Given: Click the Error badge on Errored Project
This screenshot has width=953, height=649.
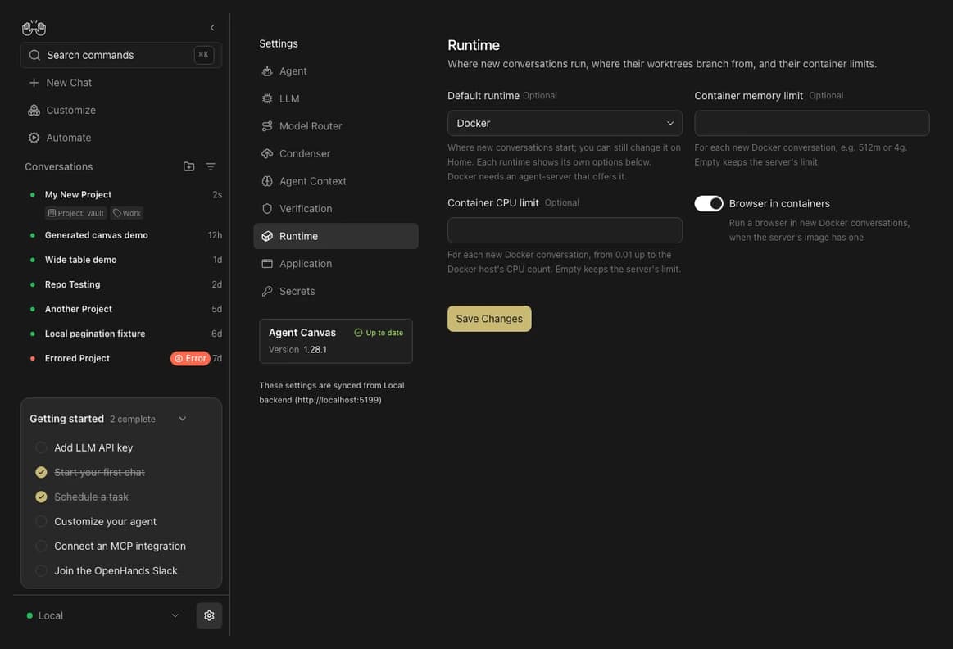Looking at the screenshot, I should pyautogui.click(x=190, y=359).
